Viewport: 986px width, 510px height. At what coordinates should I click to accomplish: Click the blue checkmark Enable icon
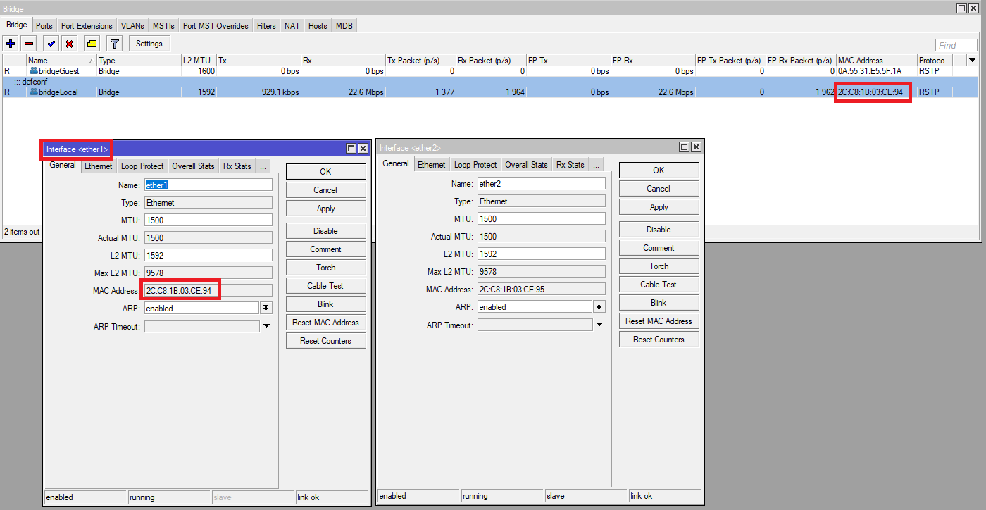pyautogui.click(x=51, y=44)
